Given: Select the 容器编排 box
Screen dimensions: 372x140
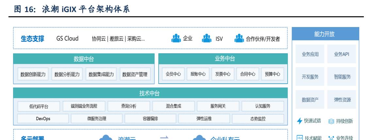Looking at the screenshot, I should click(151, 119).
